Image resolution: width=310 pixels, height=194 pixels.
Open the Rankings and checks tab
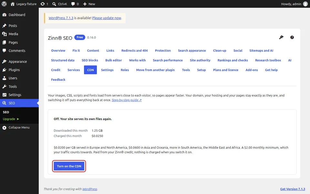(x=233, y=60)
